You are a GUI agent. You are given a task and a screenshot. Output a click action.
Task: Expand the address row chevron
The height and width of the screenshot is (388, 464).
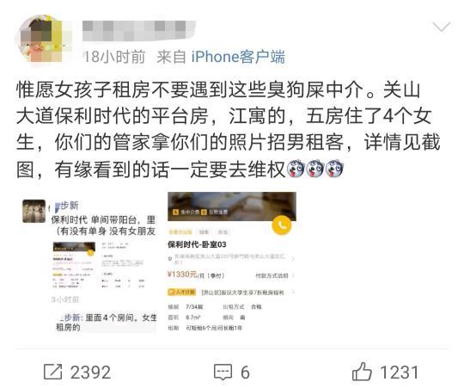click(293, 259)
